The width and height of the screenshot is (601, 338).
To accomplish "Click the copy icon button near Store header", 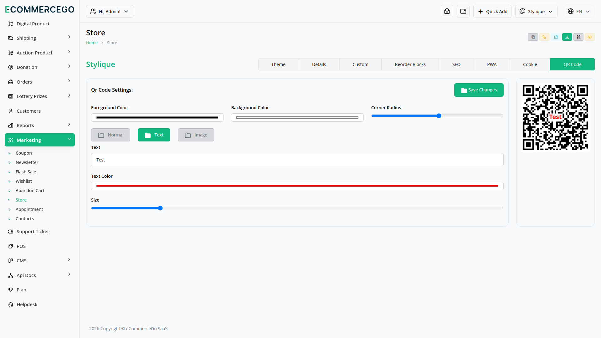I will (x=533, y=37).
